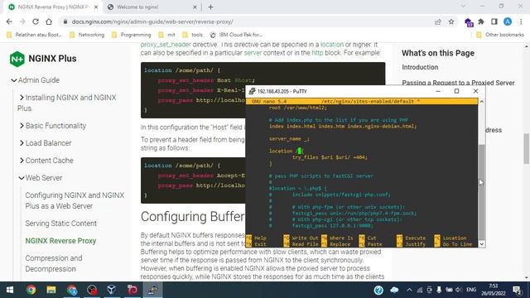Open the Pelatihan atau Boot bookmarks folder
The image size is (530, 298).
[x=35, y=35]
